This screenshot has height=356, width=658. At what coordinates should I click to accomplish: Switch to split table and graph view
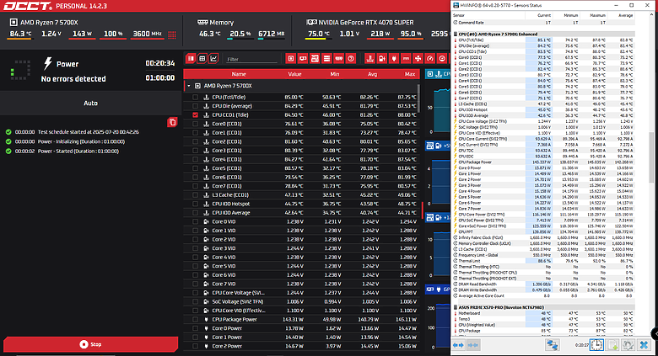pyautogui.click(x=191, y=59)
